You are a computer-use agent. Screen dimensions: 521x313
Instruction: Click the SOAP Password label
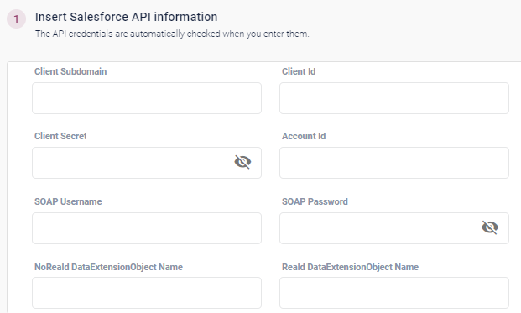pos(315,201)
